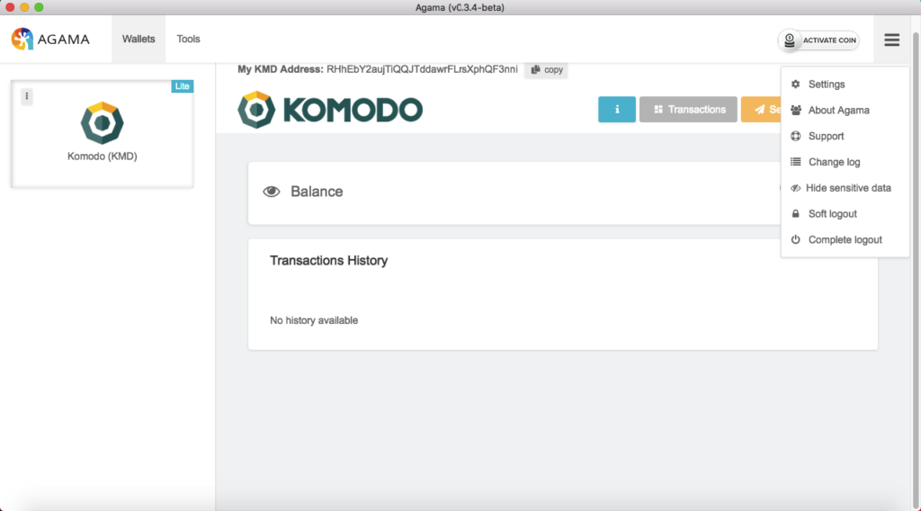The image size is (921, 511).
Task: Open Settings from the menu
Action: [x=845, y=84]
